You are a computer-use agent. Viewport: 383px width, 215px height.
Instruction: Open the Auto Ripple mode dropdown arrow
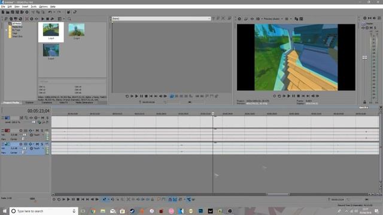click(184, 199)
